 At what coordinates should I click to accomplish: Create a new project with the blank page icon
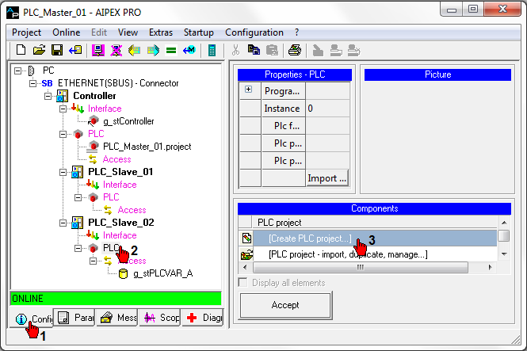tap(21, 51)
